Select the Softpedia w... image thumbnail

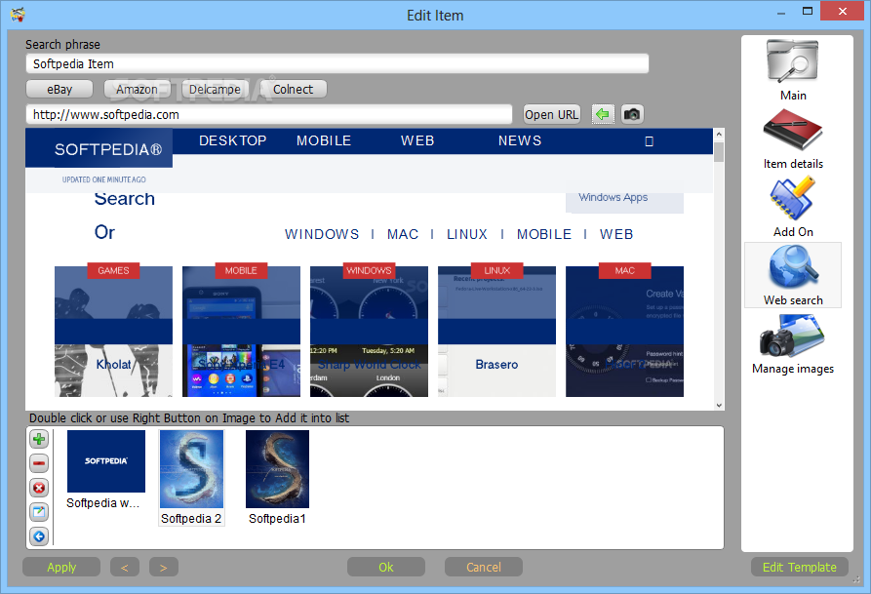pyautogui.click(x=105, y=470)
